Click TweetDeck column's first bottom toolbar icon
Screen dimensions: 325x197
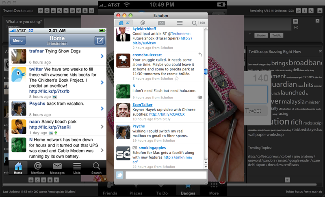point(31,180)
